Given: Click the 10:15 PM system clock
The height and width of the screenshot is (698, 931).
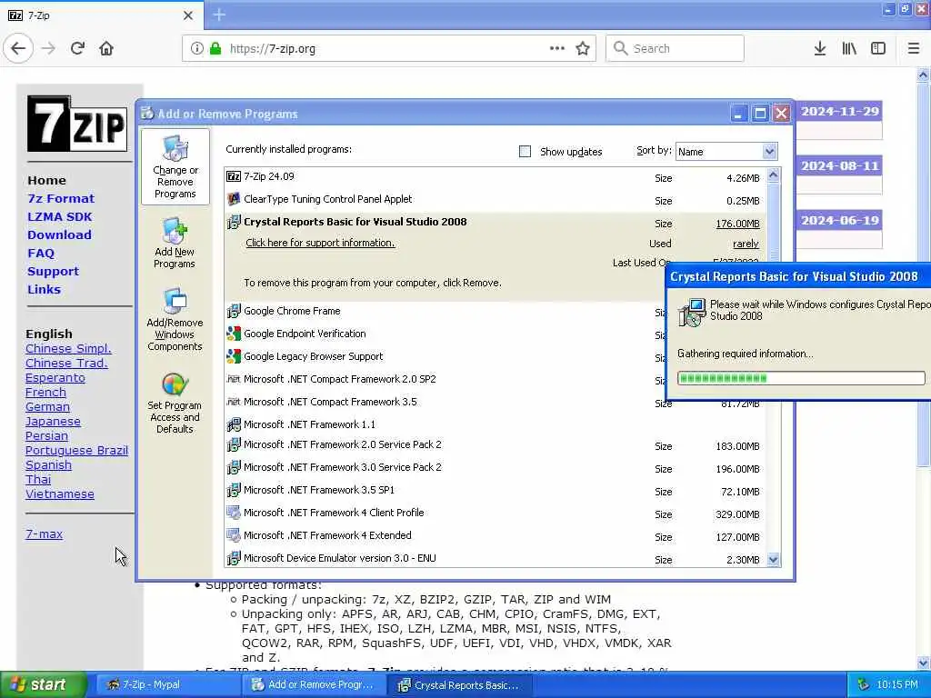Looking at the screenshot, I should [x=896, y=685].
